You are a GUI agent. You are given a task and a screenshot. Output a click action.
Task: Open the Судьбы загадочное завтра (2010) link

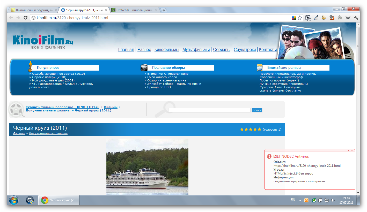pyautogui.click(x=58, y=74)
